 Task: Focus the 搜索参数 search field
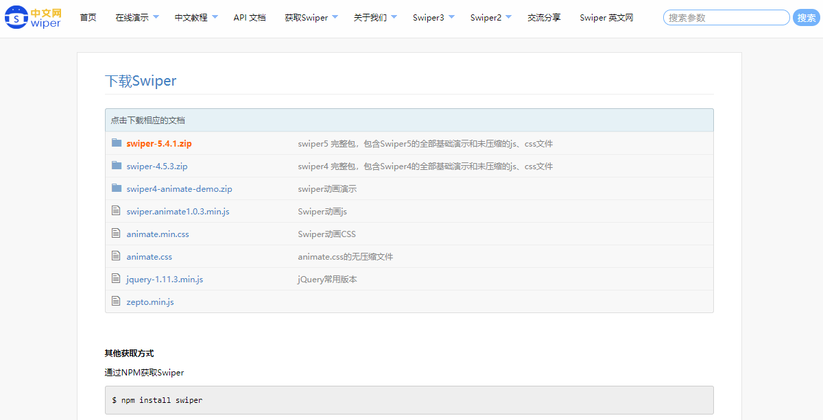pyautogui.click(x=726, y=18)
